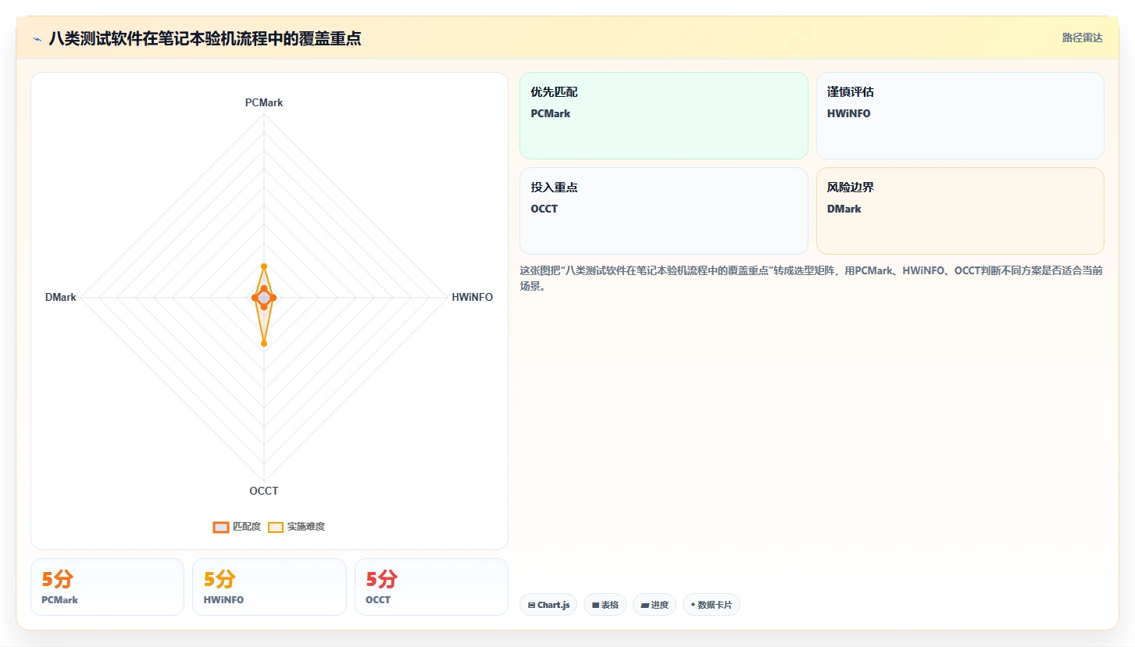1135x647 pixels.
Task: Click the HWiNFO 5分 score card
Action: [x=269, y=587]
